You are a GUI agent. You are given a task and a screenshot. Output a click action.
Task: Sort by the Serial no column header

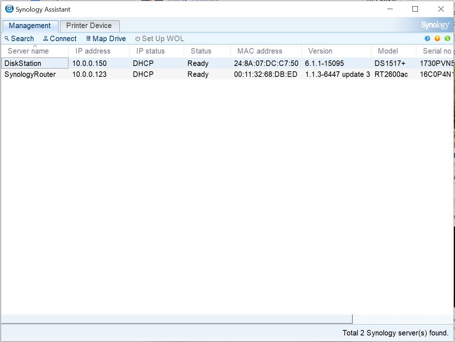click(x=435, y=51)
